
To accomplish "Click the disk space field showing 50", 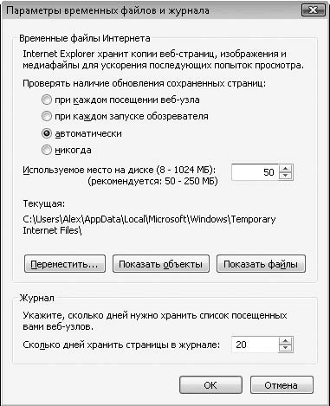I will tap(256, 172).
